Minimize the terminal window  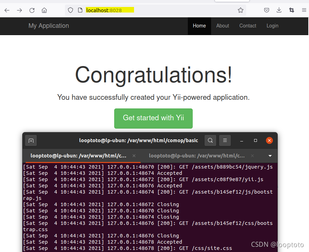pos(242,140)
